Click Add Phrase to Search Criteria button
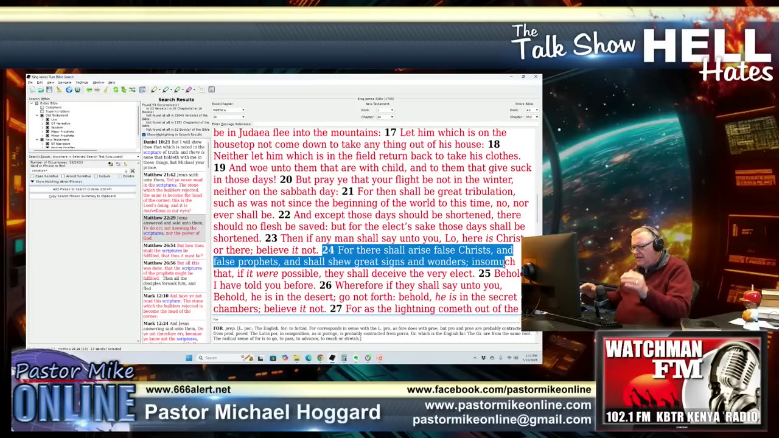 82,189
